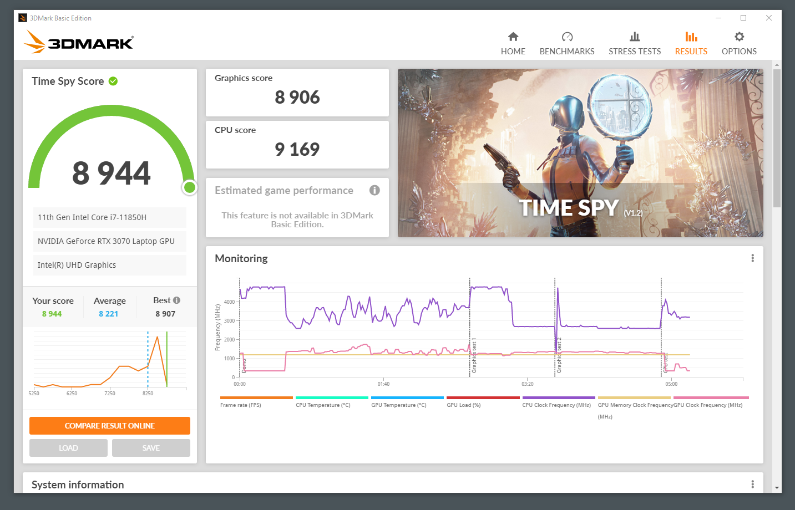The width and height of the screenshot is (795, 510).
Task: Click the scrollbar down arrow
Action: tap(777, 488)
